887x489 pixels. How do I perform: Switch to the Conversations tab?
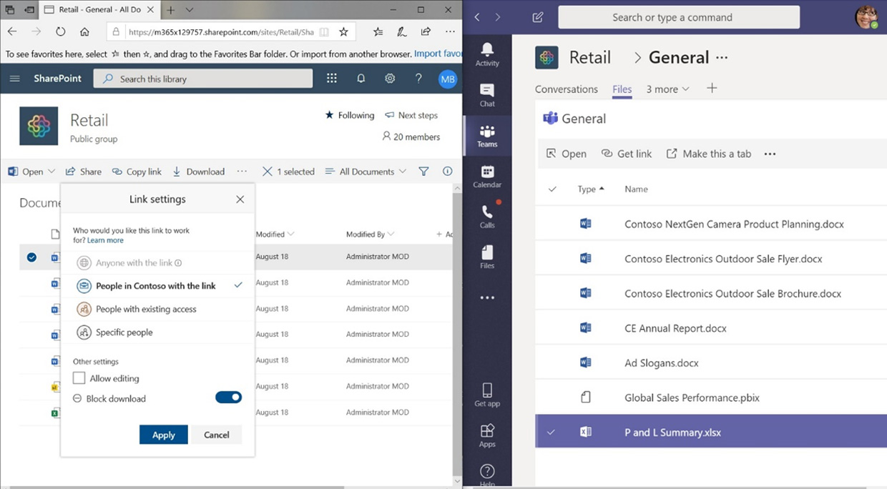(566, 89)
